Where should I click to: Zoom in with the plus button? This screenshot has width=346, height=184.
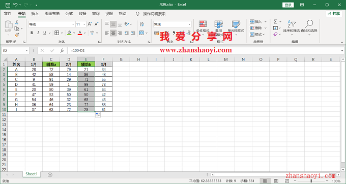(327, 181)
